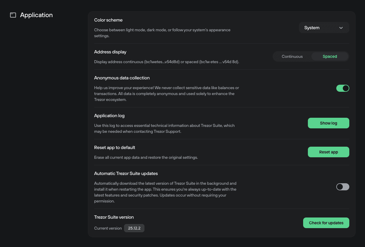Image resolution: width=365 pixels, height=247 pixels.
Task: Select the Spaced address format
Action: [x=330, y=56]
